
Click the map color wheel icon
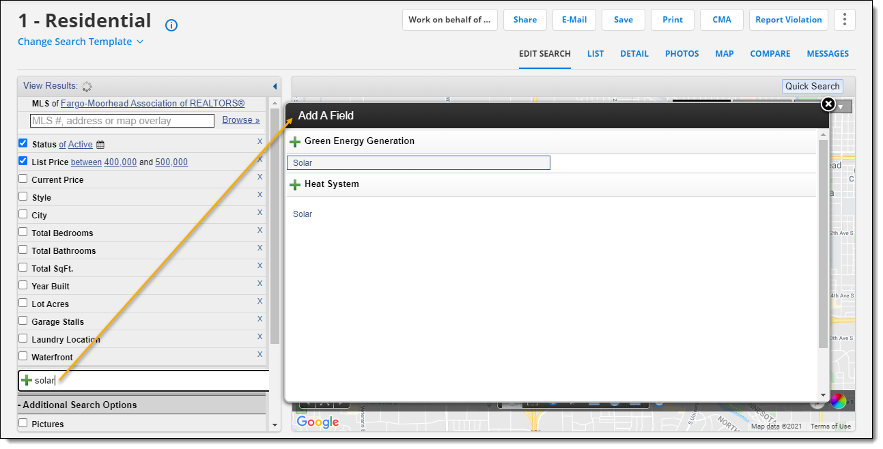pos(838,401)
